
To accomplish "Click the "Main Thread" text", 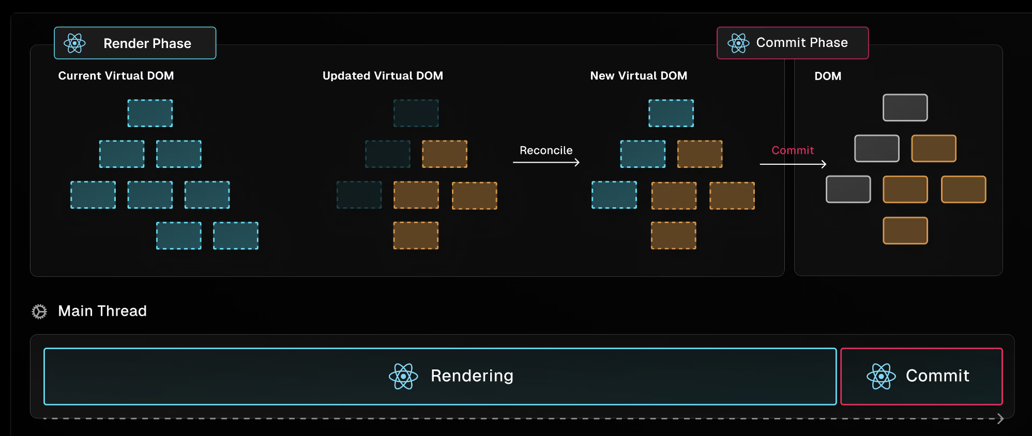I will tap(102, 311).
